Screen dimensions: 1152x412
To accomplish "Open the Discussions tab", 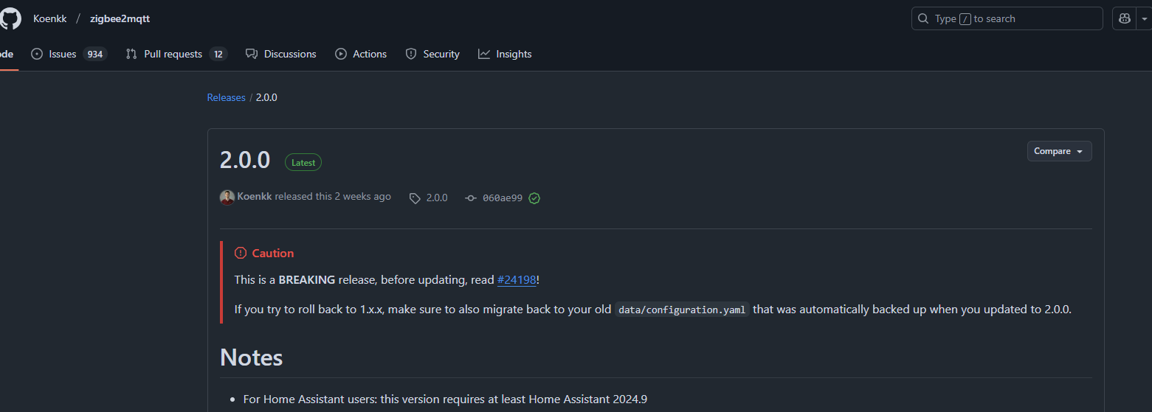I will [280, 54].
